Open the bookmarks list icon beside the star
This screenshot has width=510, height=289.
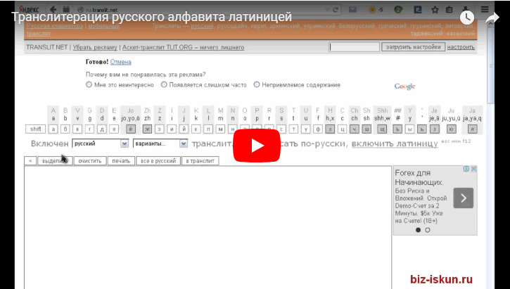point(450,10)
